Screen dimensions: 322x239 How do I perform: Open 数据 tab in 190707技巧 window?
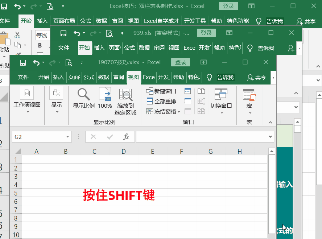(104, 77)
